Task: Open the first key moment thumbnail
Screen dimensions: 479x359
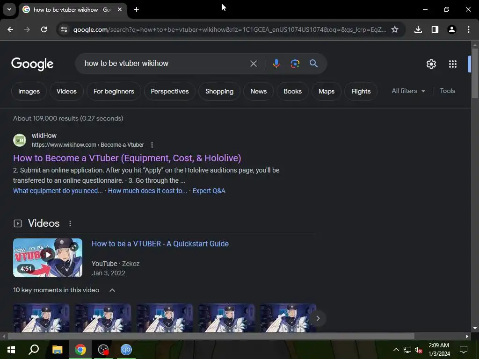Action: click(x=41, y=318)
